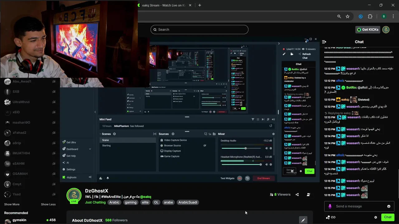This screenshot has height=224, width=399.
Task: Open the Get Help menu item
Action: click(69, 156)
